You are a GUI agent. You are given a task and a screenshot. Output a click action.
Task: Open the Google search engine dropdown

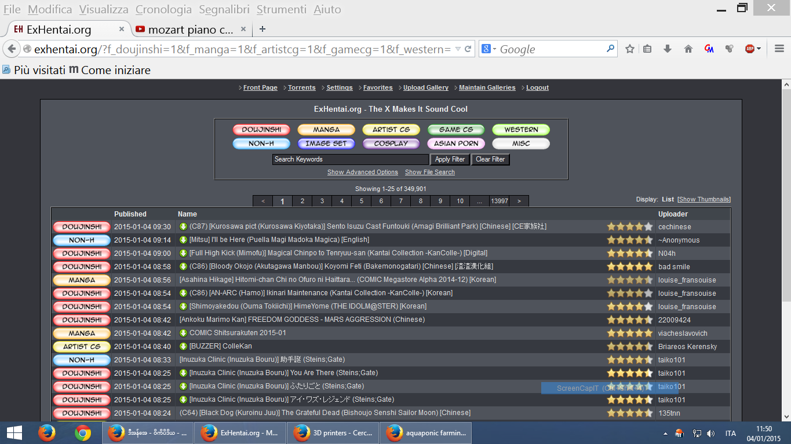tap(489, 49)
